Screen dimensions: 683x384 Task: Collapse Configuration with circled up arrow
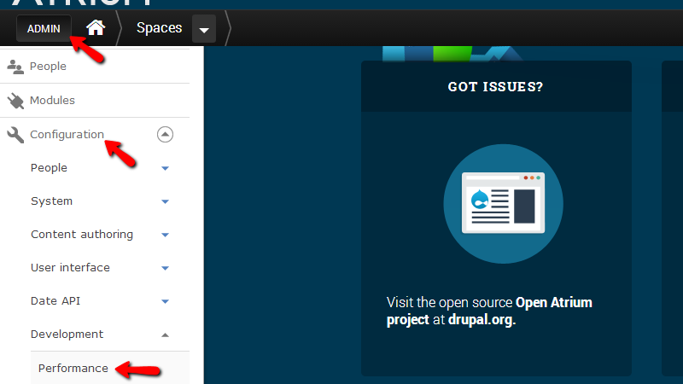tap(165, 134)
